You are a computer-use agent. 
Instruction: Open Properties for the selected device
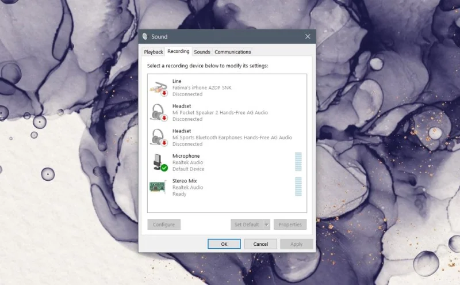(290, 225)
